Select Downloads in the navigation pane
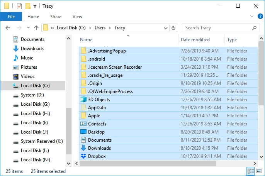The image size is (265, 176). pyautogui.click(x=32, y=49)
